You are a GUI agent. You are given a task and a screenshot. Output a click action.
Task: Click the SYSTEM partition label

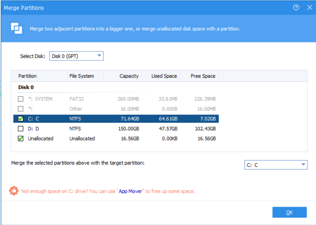(x=44, y=99)
